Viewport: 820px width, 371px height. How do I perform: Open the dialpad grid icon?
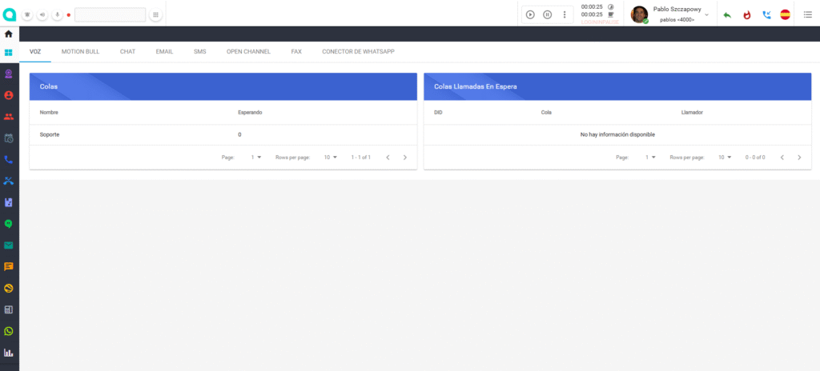pos(155,14)
